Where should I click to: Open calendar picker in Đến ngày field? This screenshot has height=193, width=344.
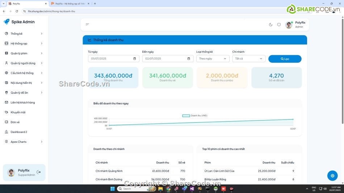tap(189, 59)
